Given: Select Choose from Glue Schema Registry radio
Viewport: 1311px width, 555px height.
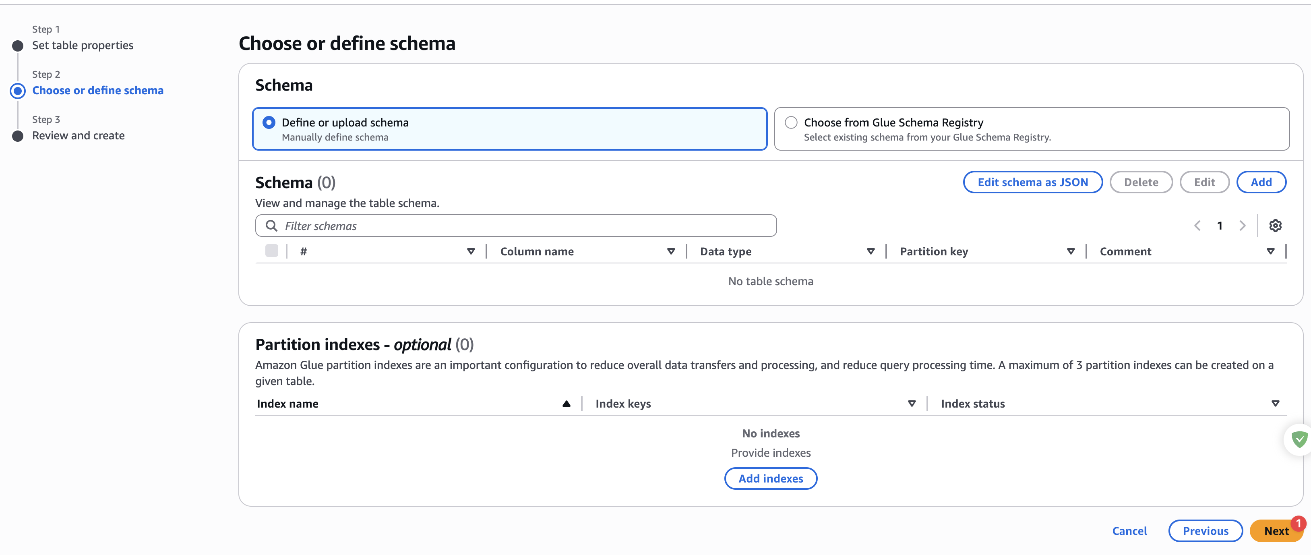Looking at the screenshot, I should coord(791,123).
